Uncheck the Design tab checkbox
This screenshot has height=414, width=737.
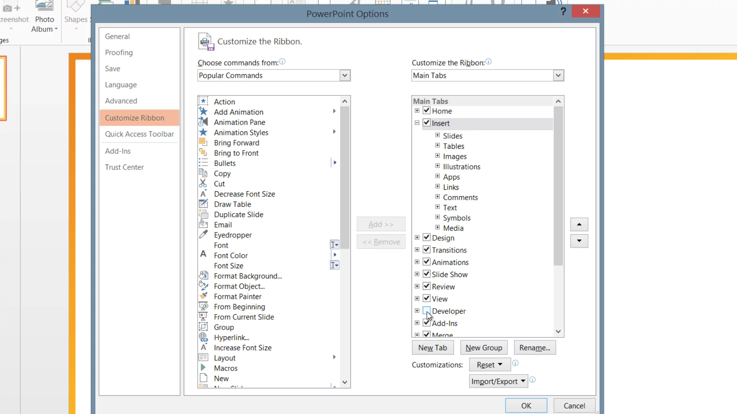point(426,237)
